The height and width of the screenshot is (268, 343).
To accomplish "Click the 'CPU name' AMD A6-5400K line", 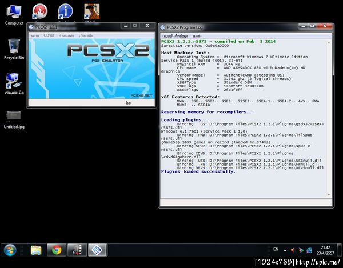I will click(x=241, y=68).
